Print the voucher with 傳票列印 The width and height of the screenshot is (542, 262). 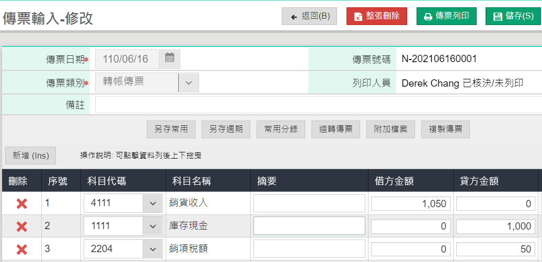tap(446, 16)
